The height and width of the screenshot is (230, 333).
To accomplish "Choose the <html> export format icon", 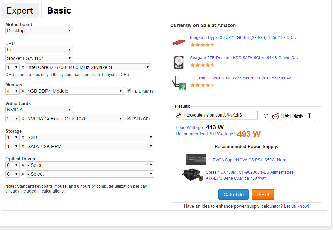I will pos(298,116).
